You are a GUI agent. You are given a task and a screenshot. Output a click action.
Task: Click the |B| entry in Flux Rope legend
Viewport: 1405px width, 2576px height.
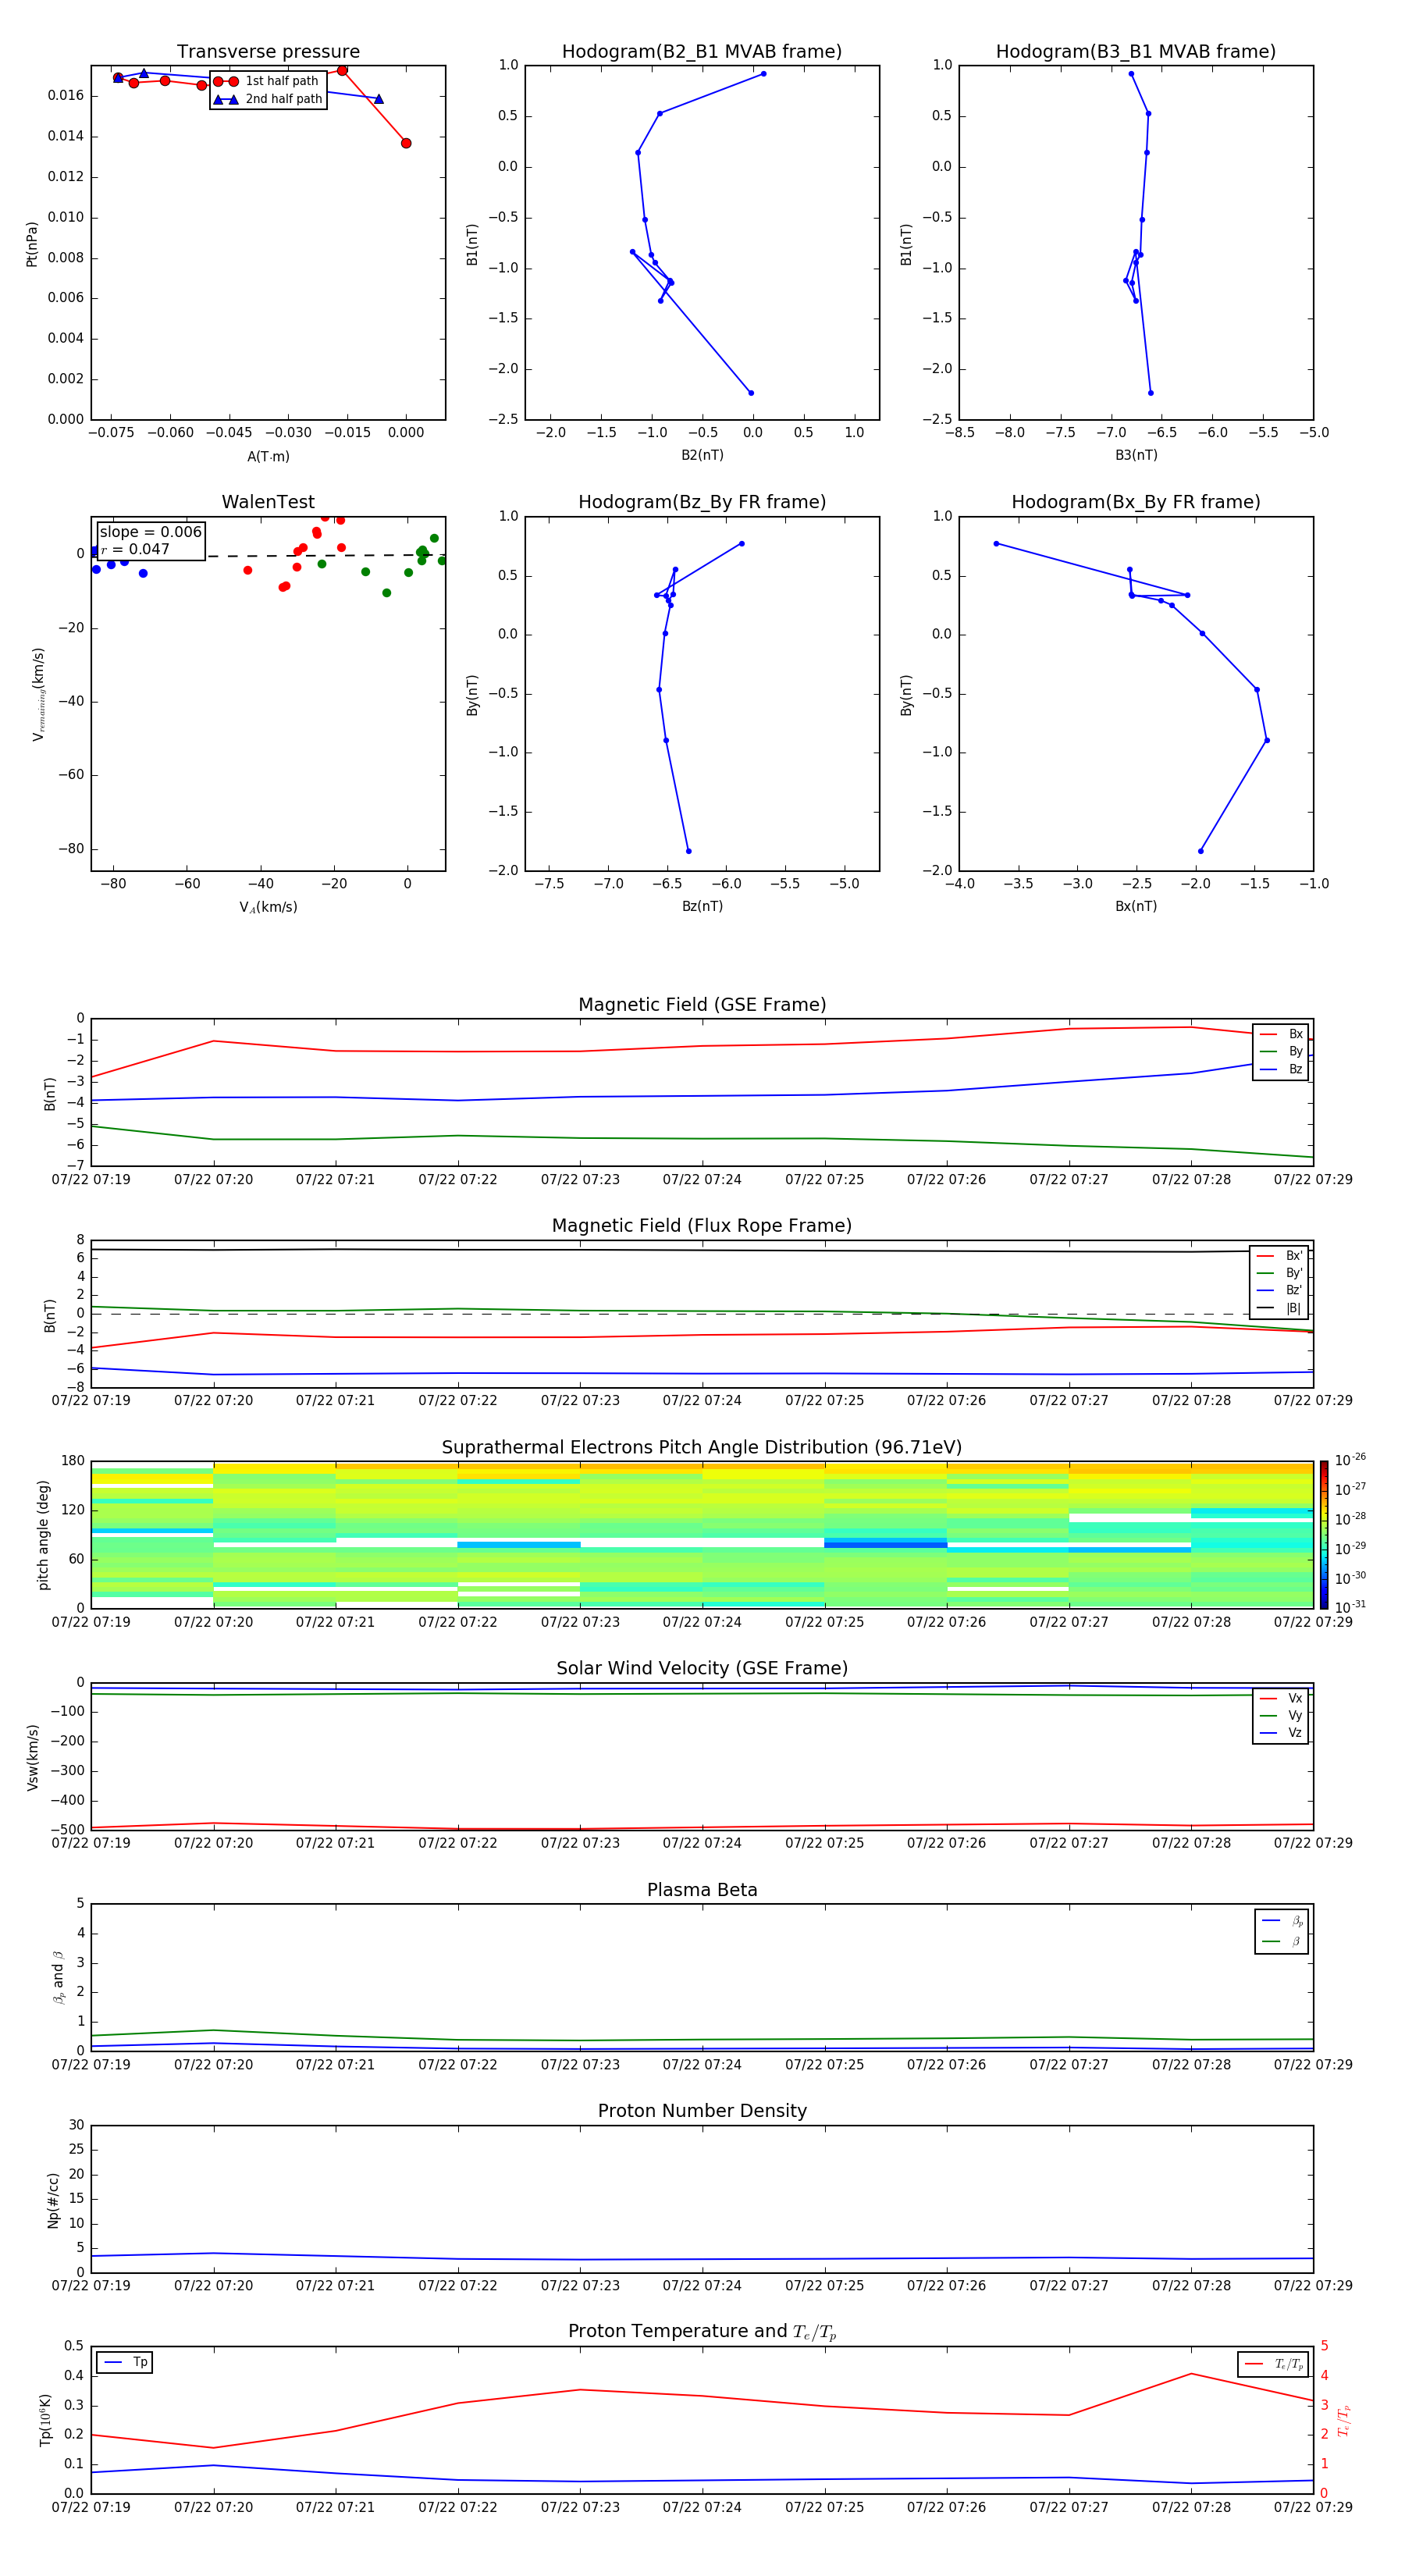point(1279,1308)
